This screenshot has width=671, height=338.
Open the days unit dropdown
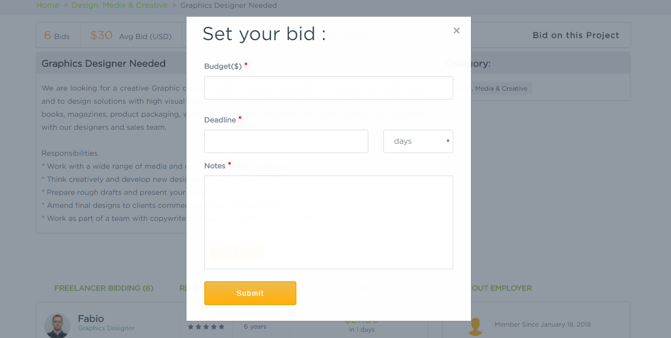pyautogui.click(x=418, y=141)
